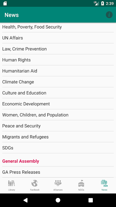Tap the Android recent apps button

click(91, 200)
